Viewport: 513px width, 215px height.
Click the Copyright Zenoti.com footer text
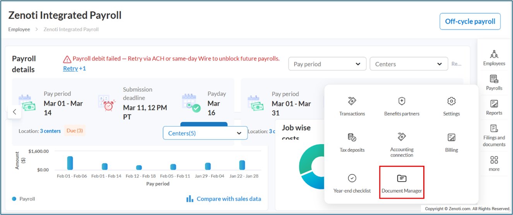467,209
